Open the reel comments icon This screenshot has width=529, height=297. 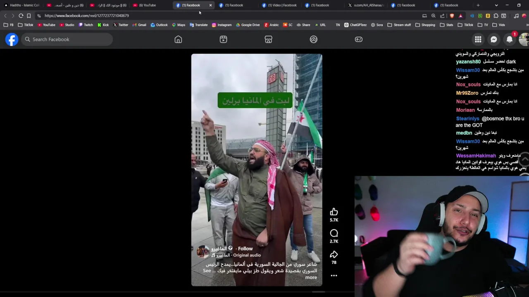[334, 233]
